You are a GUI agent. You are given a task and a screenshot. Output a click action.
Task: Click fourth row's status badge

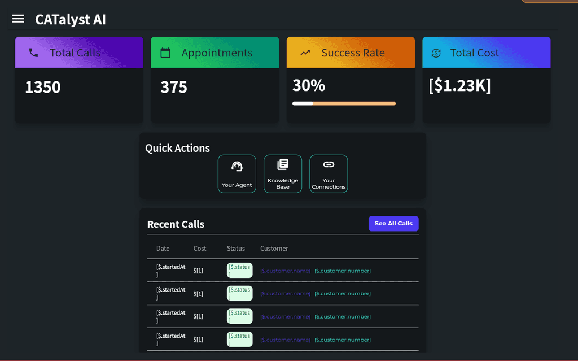click(239, 339)
